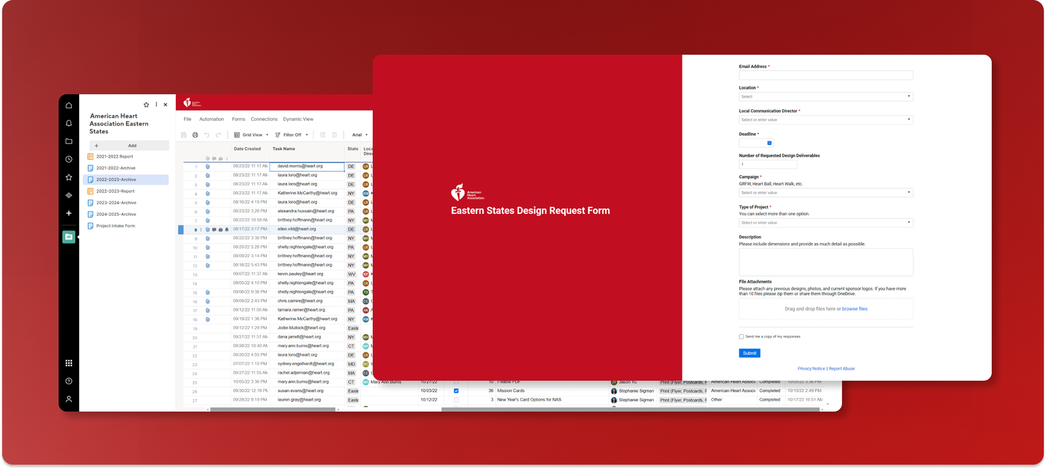Open the Forms menu
This screenshot has height=469, width=1046.
[x=239, y=119]
